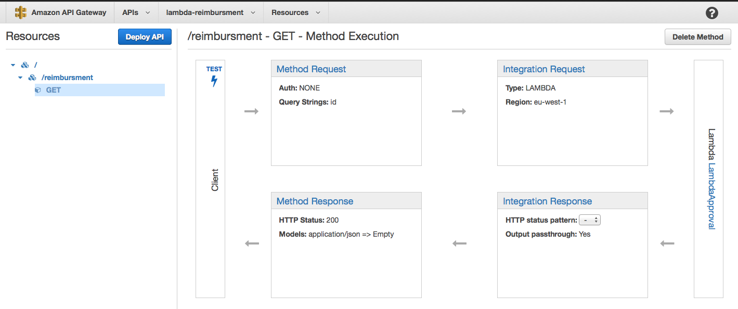The width and height of the screenshot is (738, 309).
Task: Click the GET method cube icon
Action: point(38,89)
